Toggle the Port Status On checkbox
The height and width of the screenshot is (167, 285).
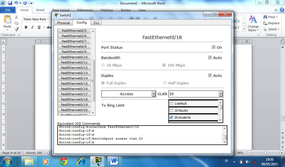pos(213,47)
